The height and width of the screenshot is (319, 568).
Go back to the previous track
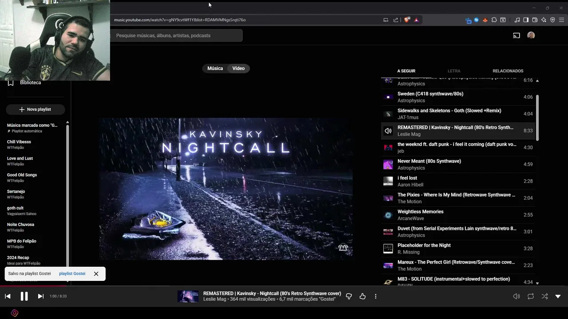pyautogui.click(x=8, y=296)
